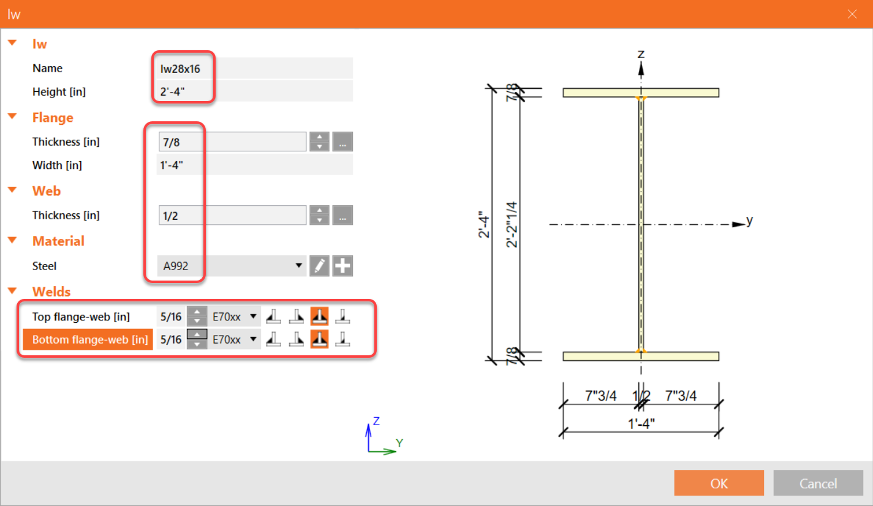Select the left-side fillet weld for bottom flange-web
The image size is (873, 506).
tap(274, 339)
